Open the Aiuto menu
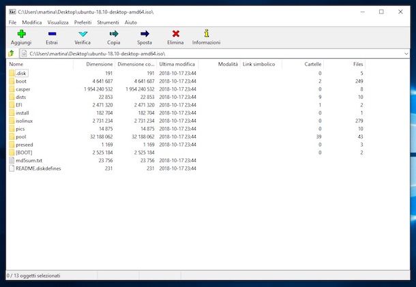The height and width of the screenshot is (287, 416). tap(131, 22)
